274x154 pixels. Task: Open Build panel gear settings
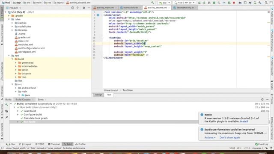262,99
